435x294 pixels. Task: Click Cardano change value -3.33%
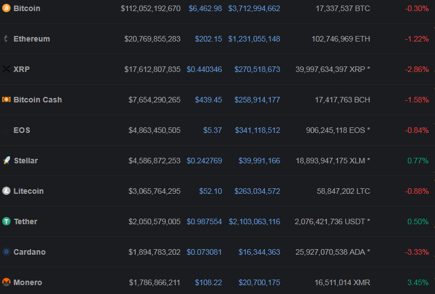pos(417,252)
